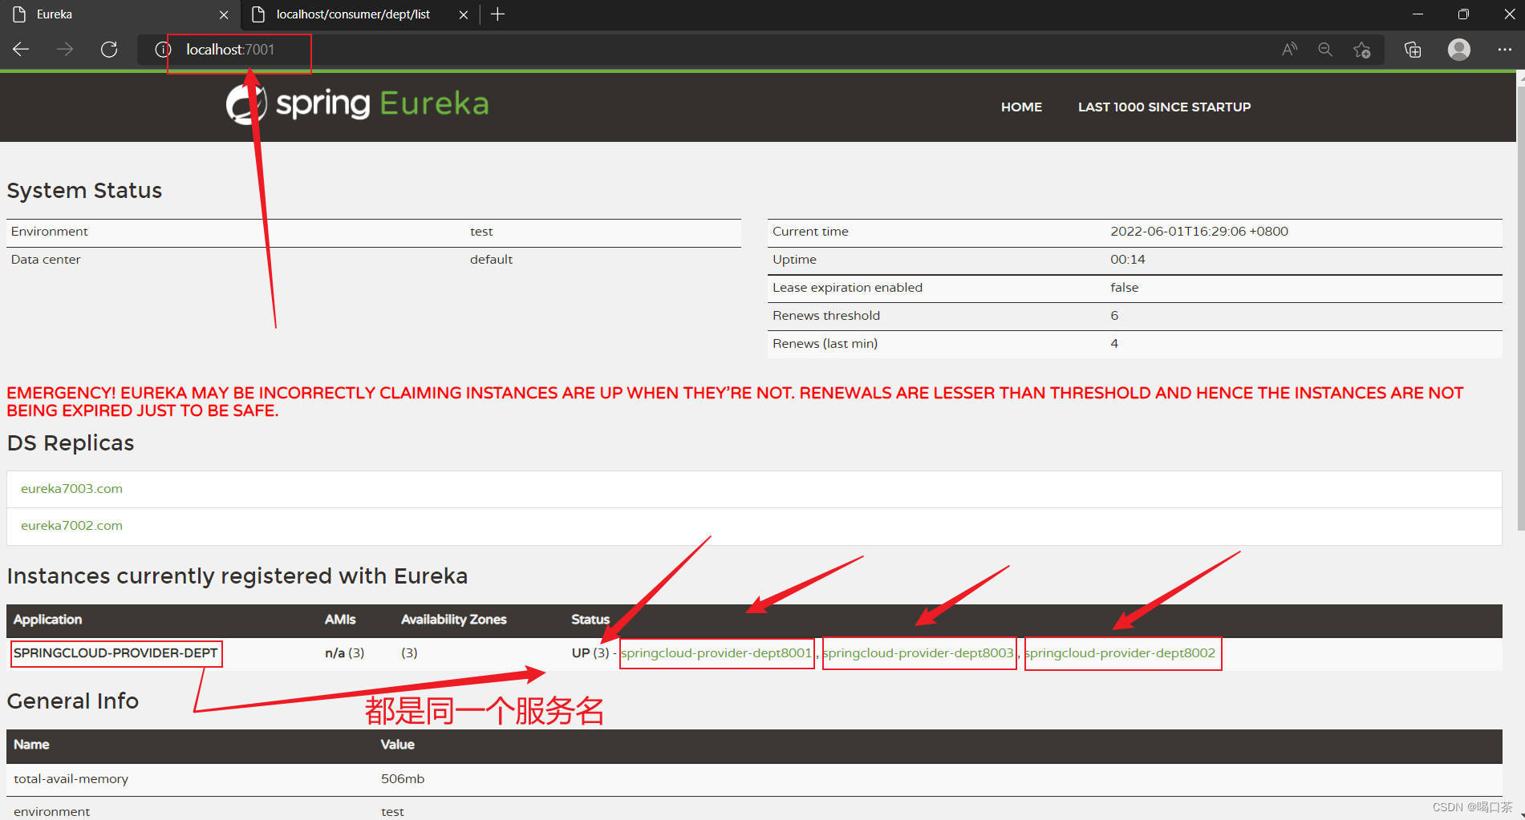The width and height of the screenshot is (1525, 820).
Task: Click the AMIs column header
Action: point(340,620)
